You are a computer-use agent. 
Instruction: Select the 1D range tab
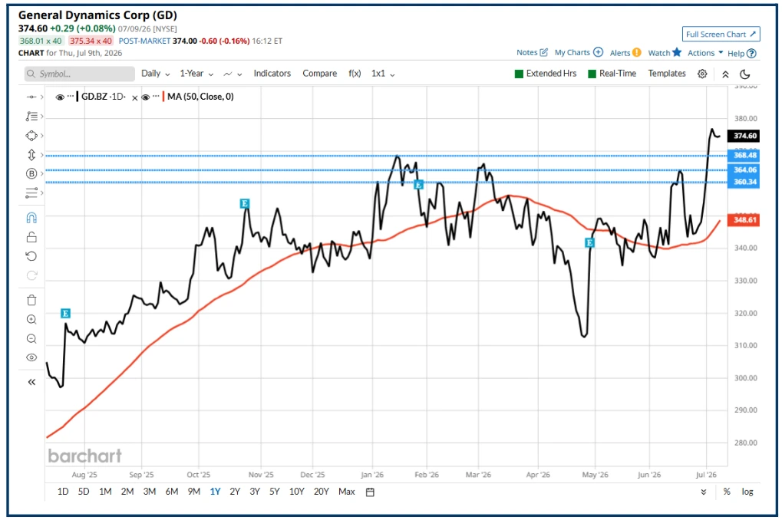(63, 492)
